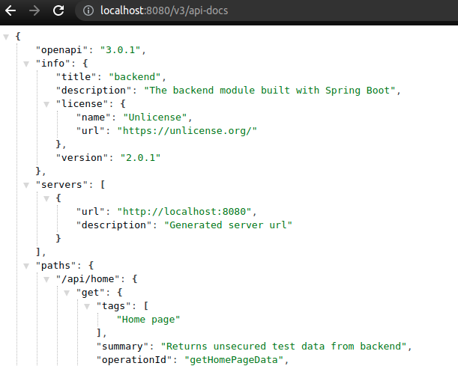
Task: Collapse the "/api/home" path
Action: coord(46,279)
